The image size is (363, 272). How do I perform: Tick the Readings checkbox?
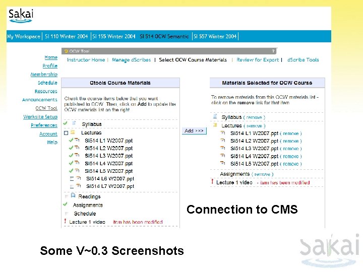(x=67, y=196)
